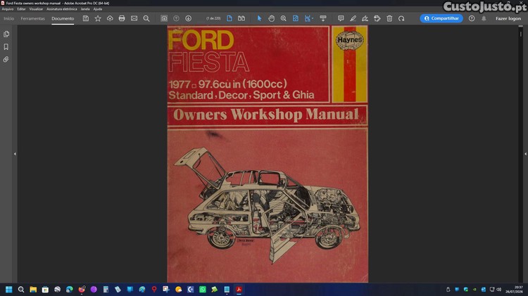Go to previous page arrow up icon
528x296 pixels.
(176, 18)
